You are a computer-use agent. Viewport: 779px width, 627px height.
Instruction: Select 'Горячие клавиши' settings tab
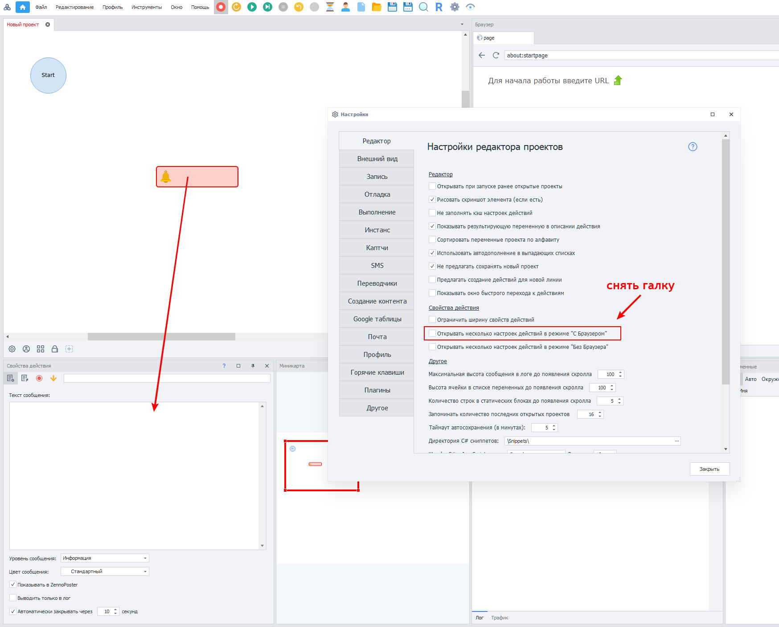coord(377,372)
